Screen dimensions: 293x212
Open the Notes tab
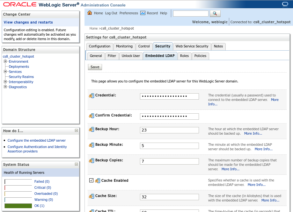[x=218, y=46]
